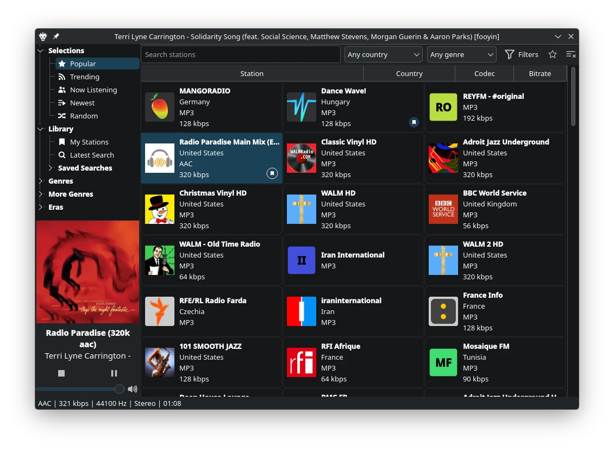Image resolution: width=614 pixels, height=451 pixels.
Task: Select the MANGORADIO station logo
Action: click(x=160, y=107)
